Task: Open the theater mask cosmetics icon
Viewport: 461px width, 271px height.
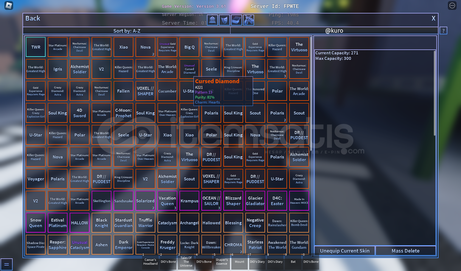Action: coord(224,20)
